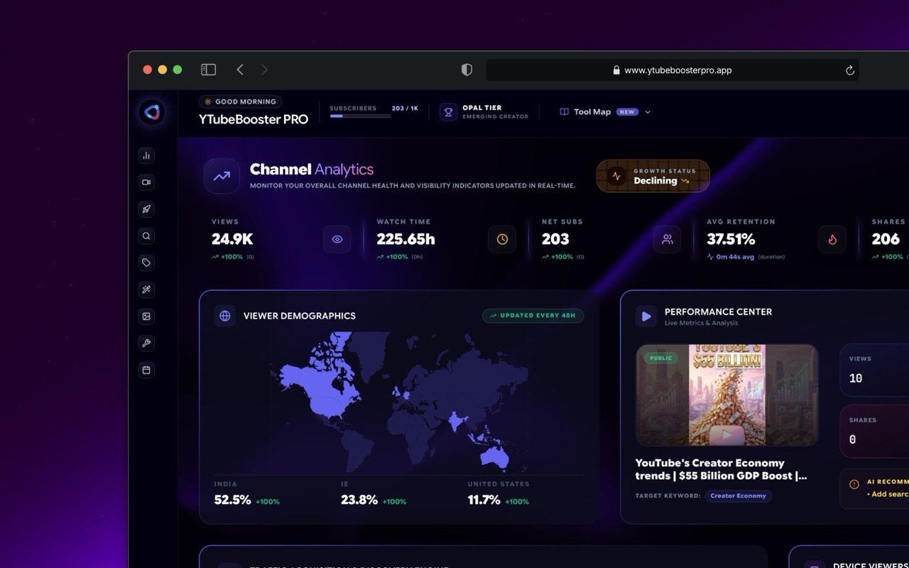This screenshot has height=568, width=909.
Task: Toggle the browser sidebar panel
Action: pyautogui.click(x=208, y=70)
